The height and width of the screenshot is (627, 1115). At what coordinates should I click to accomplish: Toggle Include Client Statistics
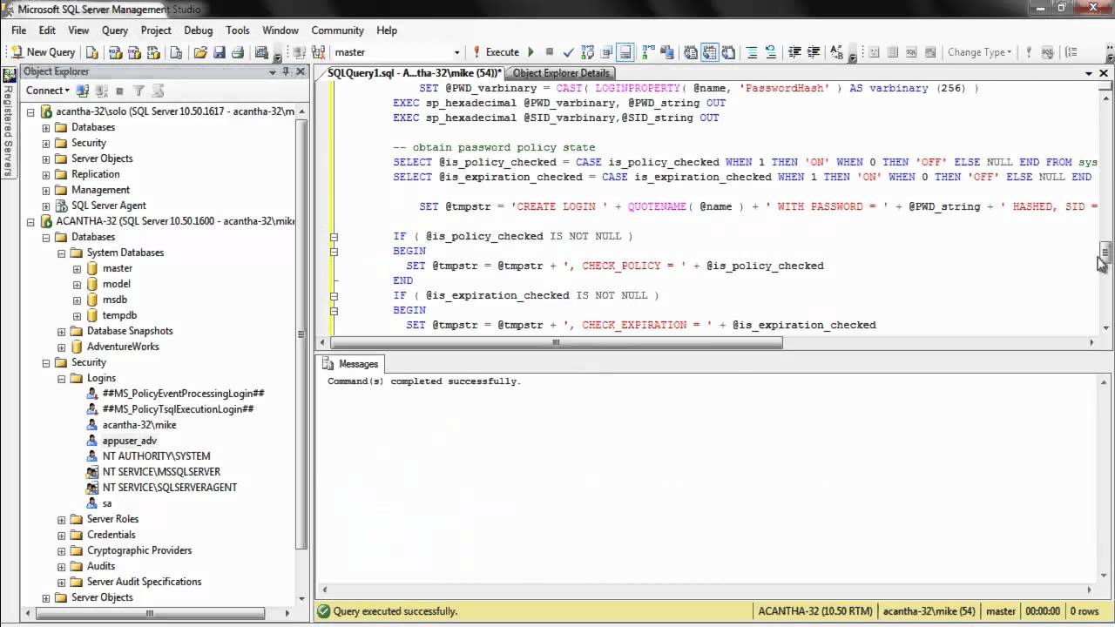[667, 52]
